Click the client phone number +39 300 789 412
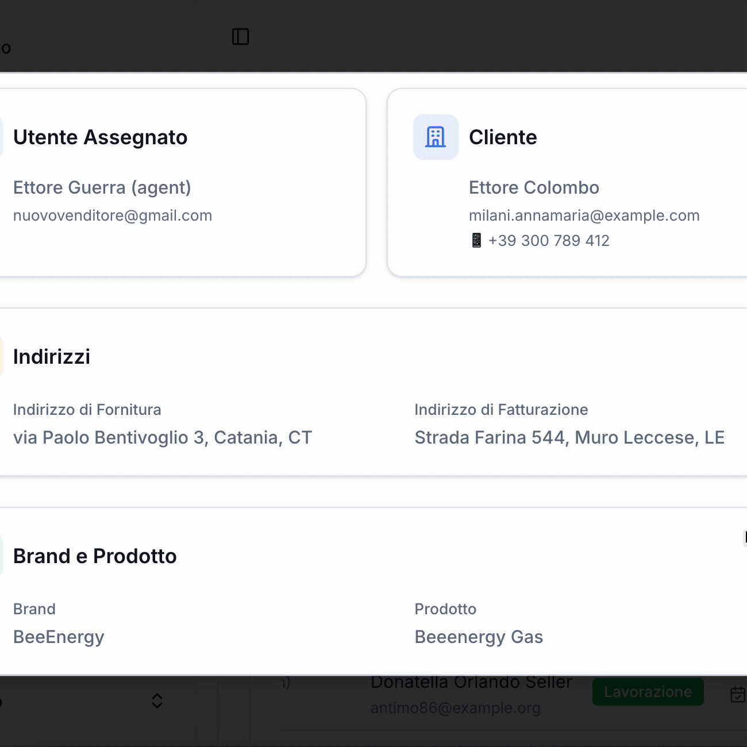Screen dimensions: 747x747 (x=548, y=240)
